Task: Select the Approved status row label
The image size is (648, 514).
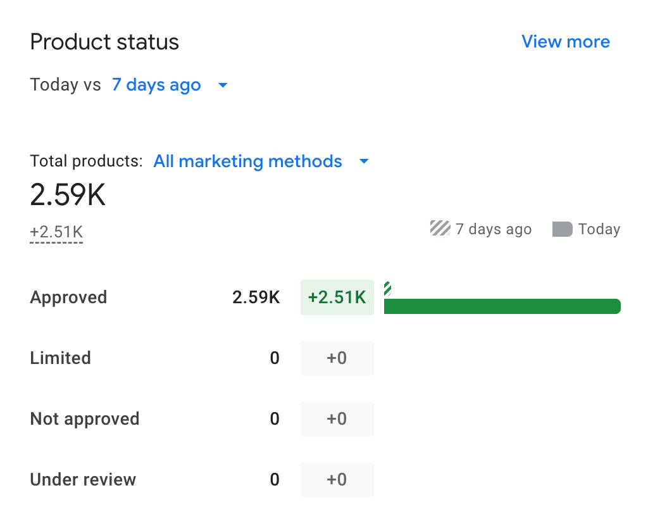Action: [68, 298]
